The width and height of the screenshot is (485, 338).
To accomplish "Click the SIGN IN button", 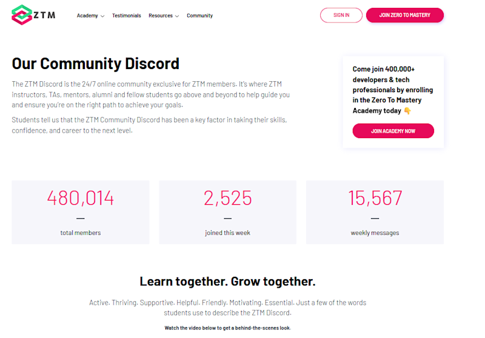I will 341,15.
